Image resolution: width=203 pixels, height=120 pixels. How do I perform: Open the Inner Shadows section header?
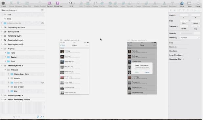(x=176, y=55)
